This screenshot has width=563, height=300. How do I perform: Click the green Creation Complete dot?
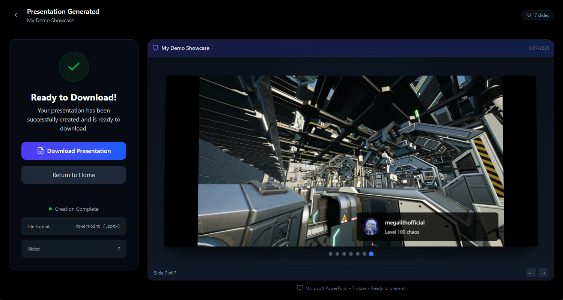pyautogui.click(x=50, y=209)
